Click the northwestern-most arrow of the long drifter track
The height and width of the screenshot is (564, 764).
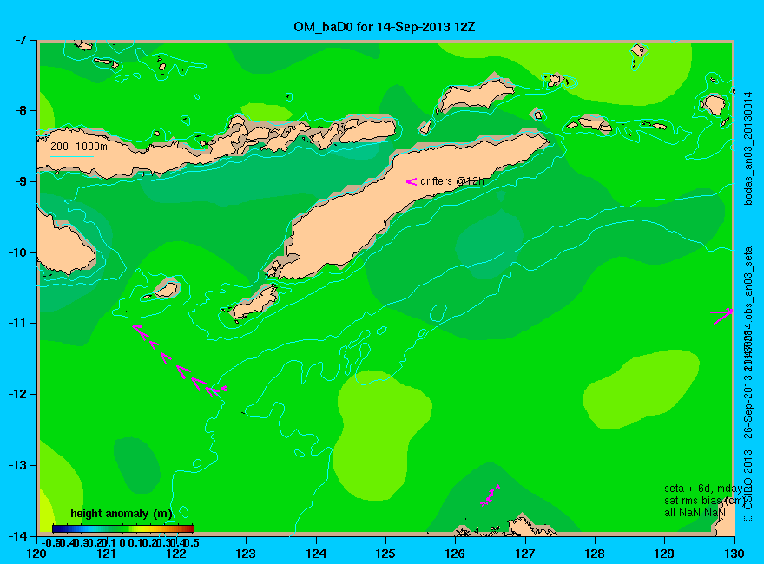coord(137,328)
